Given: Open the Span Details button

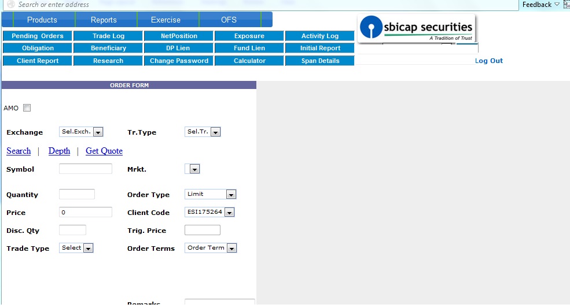Looking at the screenshot, I should [x=320, y=61].
